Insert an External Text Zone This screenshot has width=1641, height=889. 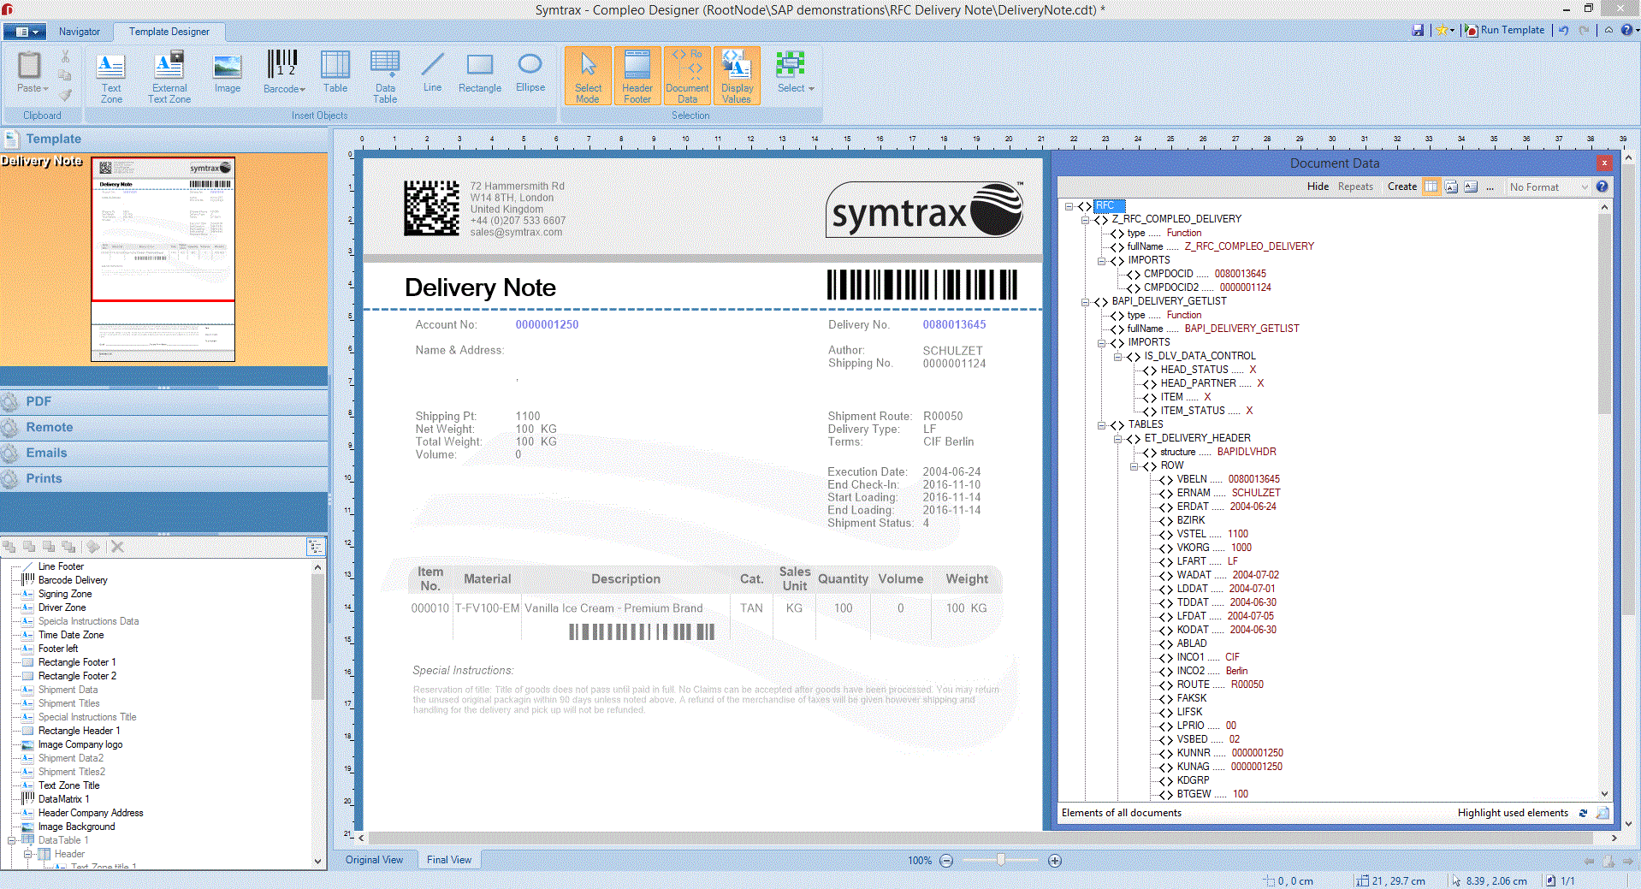[169, 76]
